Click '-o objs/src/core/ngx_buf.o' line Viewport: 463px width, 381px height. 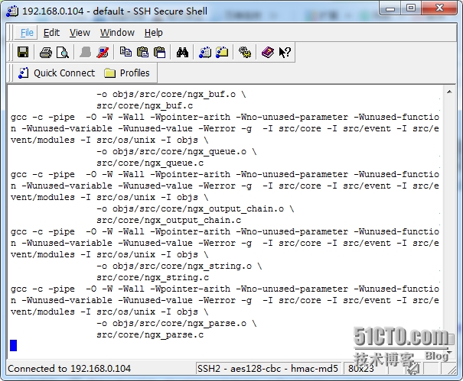tap(171, 94)
